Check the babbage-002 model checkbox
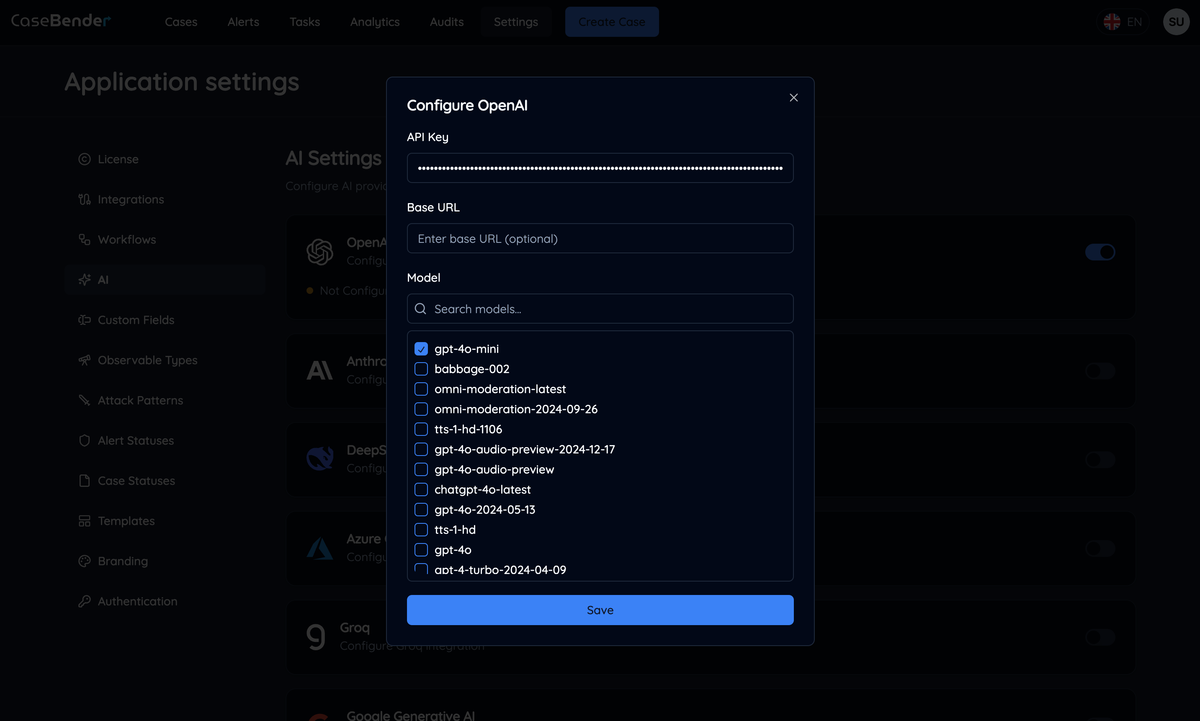1200x721 pixels. pos(421,369)
